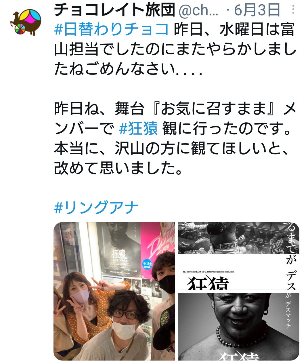Tap the @ch... account handle

pos(199,10)
